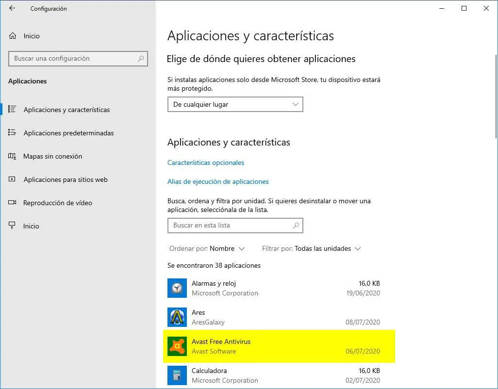Open Aplicaciones y características sidebar entry

click(x=66, y=110)
